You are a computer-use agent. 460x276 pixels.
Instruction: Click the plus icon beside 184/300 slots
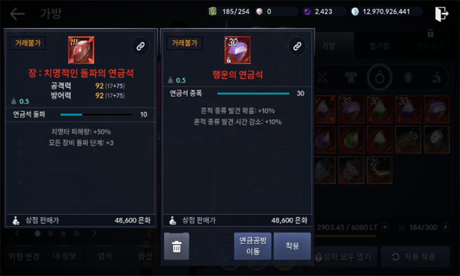(x=445, y=227)
